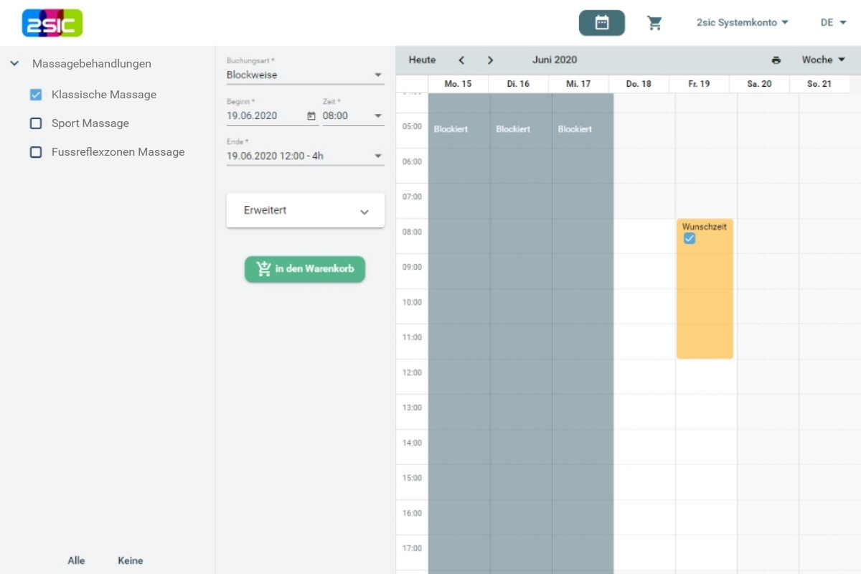Viewport: 861px width, 574px height.
Task: Open the DE language menu
Action: tap(833, 23)
